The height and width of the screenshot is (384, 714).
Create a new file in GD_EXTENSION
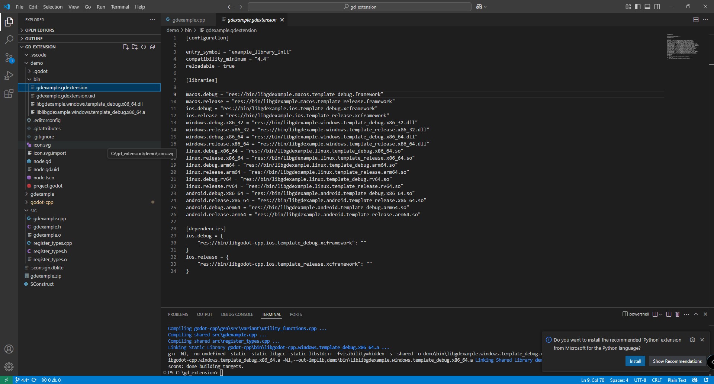tap(126, 47)
